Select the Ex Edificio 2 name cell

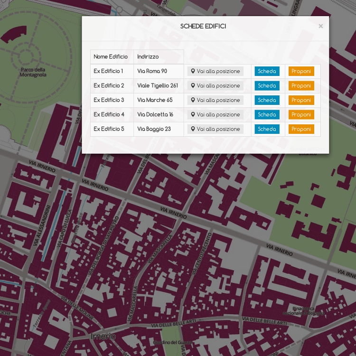[x=112, y=86]
